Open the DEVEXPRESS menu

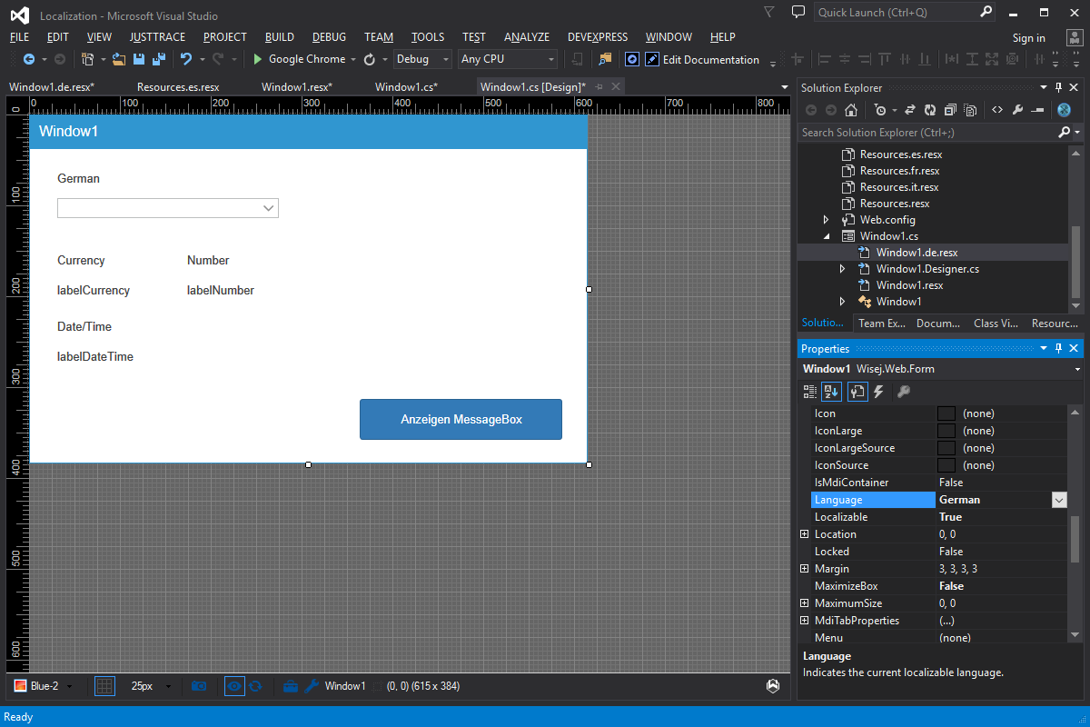click(x=598, y=37)
